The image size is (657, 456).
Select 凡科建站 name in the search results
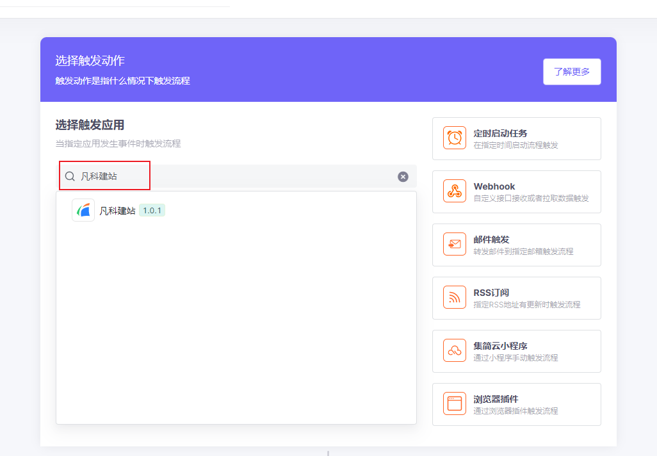(117, 211)
